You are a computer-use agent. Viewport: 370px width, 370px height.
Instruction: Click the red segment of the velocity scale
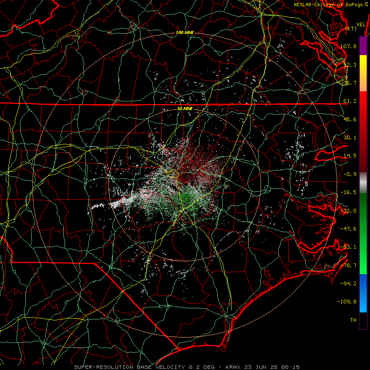(363, 132)
